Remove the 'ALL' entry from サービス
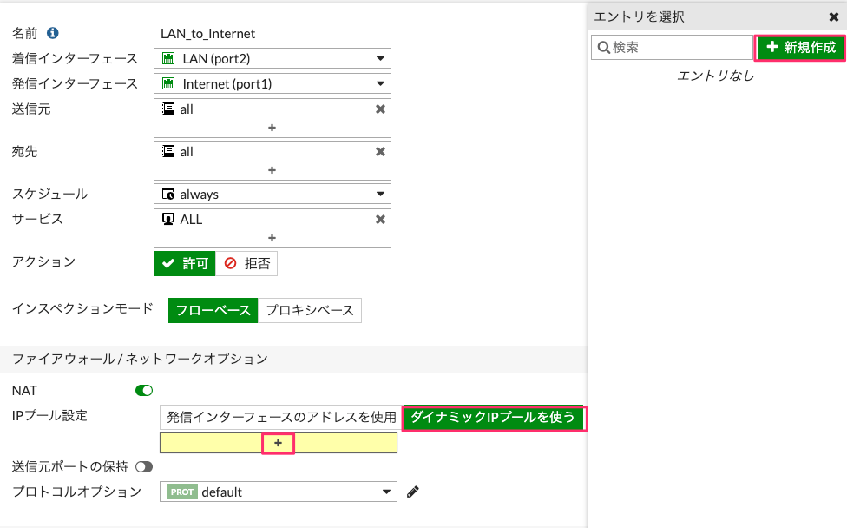This screenshot has height=528, width=847. point(380,220)
